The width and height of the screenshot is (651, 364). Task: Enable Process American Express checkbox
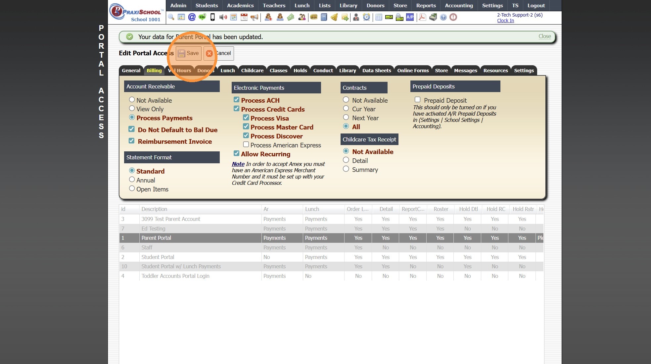tap(246, 144)
